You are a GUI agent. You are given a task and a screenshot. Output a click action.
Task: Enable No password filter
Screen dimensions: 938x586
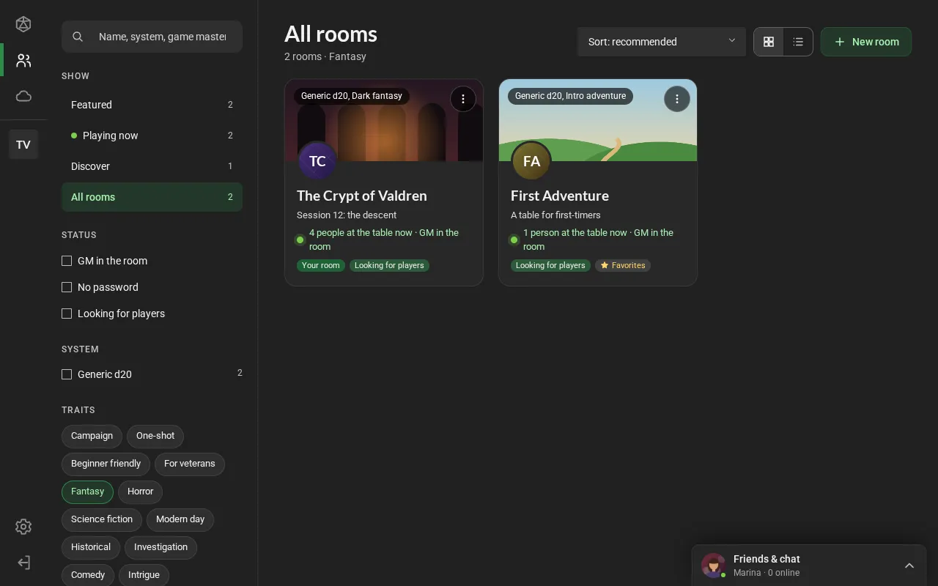pos(67,287)
